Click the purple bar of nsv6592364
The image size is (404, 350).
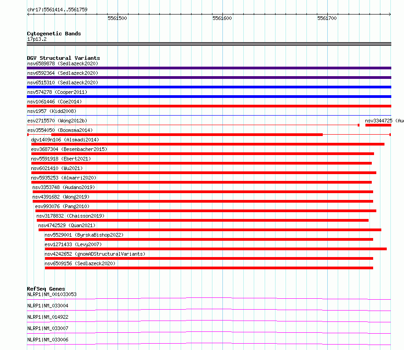pos(209,78)
